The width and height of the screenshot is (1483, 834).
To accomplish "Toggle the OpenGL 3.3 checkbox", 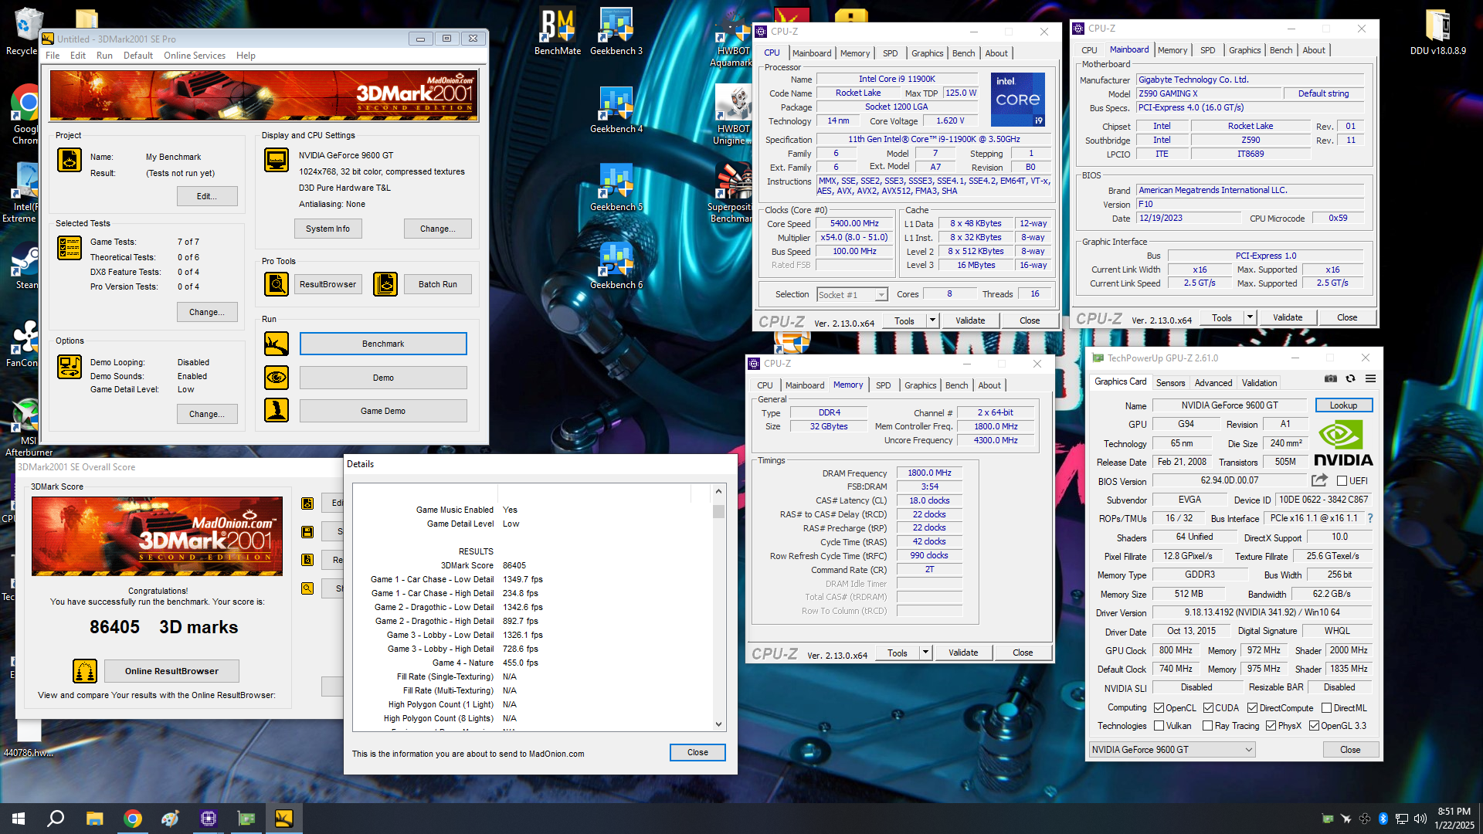I will 1313,726.
